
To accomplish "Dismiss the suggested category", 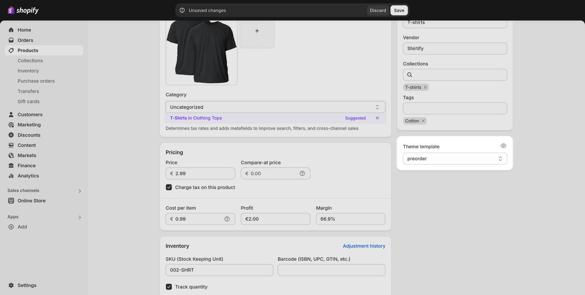I will coord(377,118).
